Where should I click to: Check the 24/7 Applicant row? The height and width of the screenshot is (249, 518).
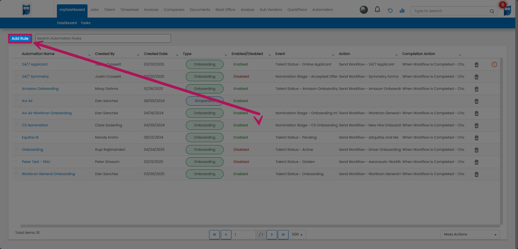pos(16,64)
